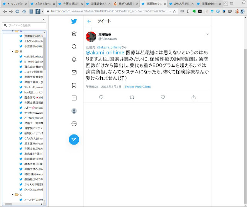Open the tweet options chevron menu
This screenshot has height=207, width=247.
coord(208,34)
